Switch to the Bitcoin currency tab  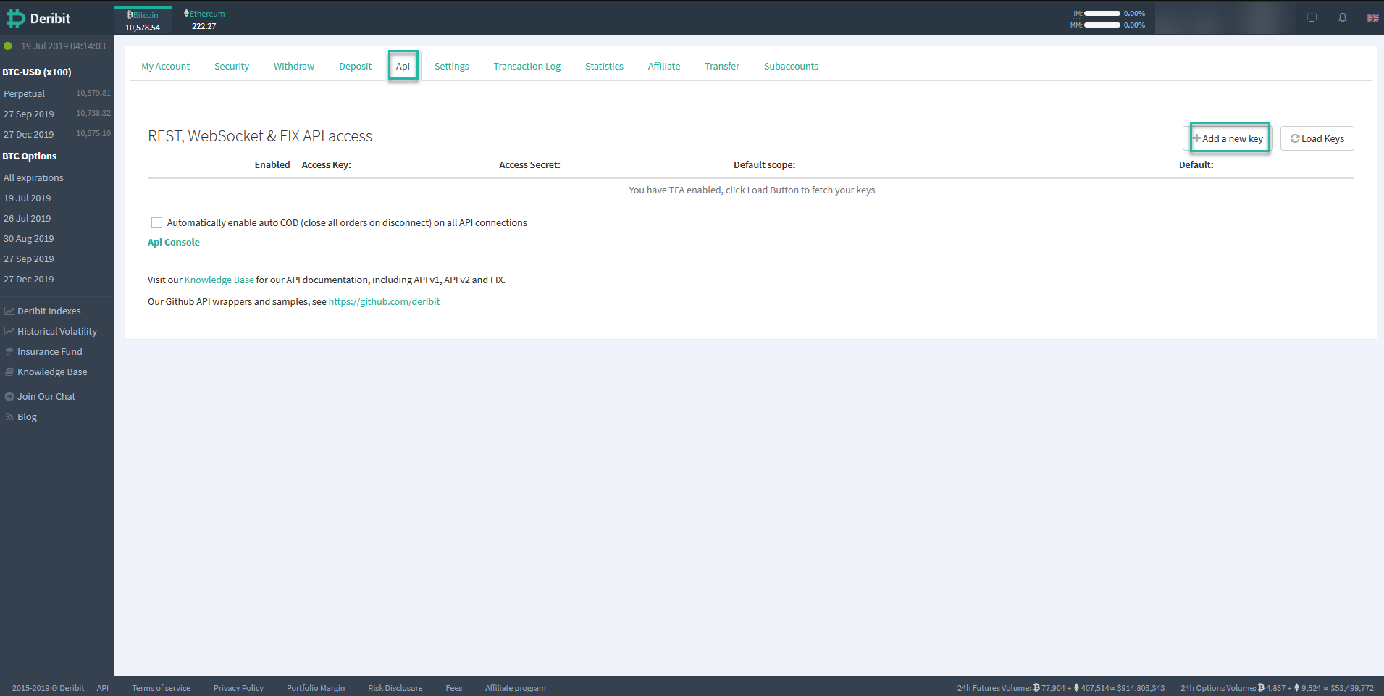coord(142,19)
